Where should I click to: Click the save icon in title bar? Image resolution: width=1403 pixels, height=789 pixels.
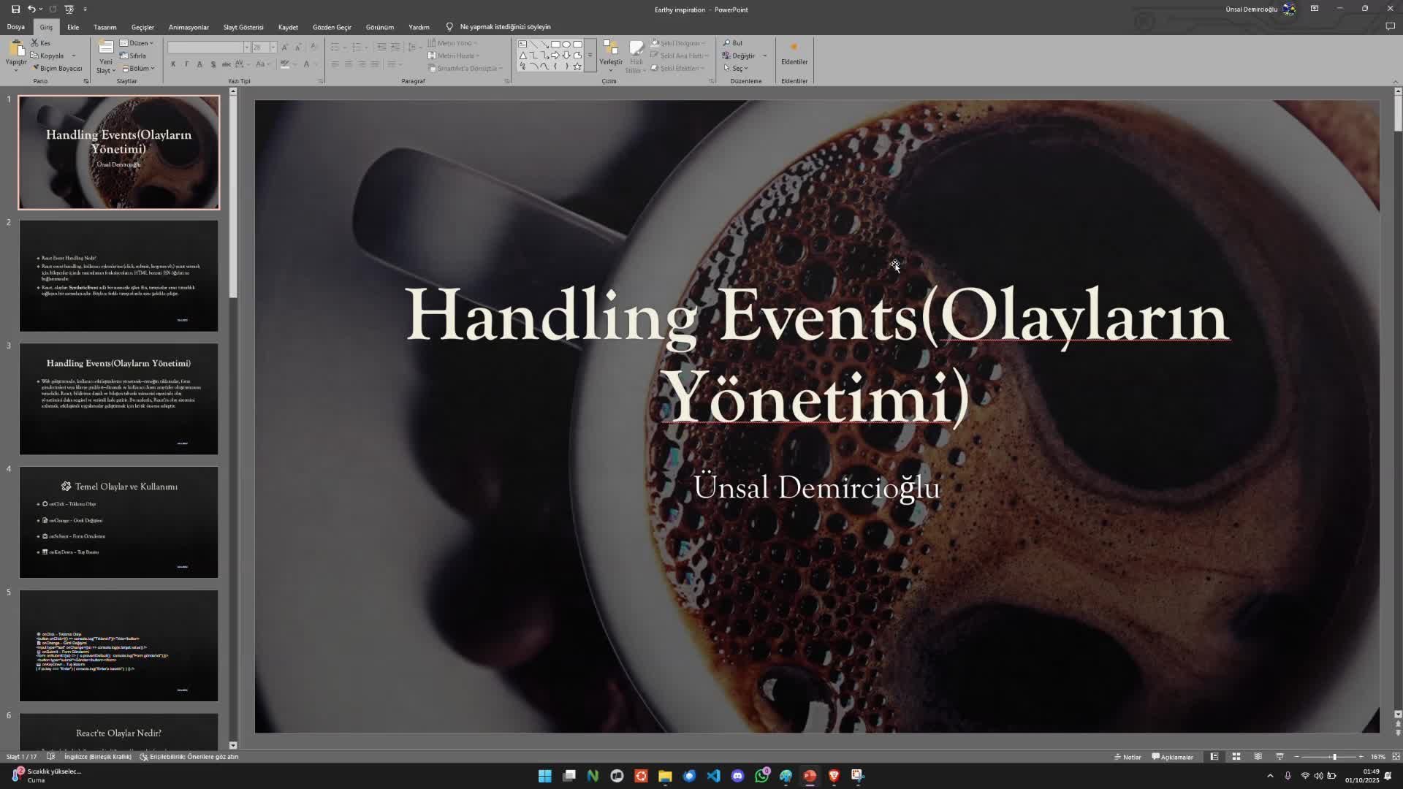click(x=15, y=9)
